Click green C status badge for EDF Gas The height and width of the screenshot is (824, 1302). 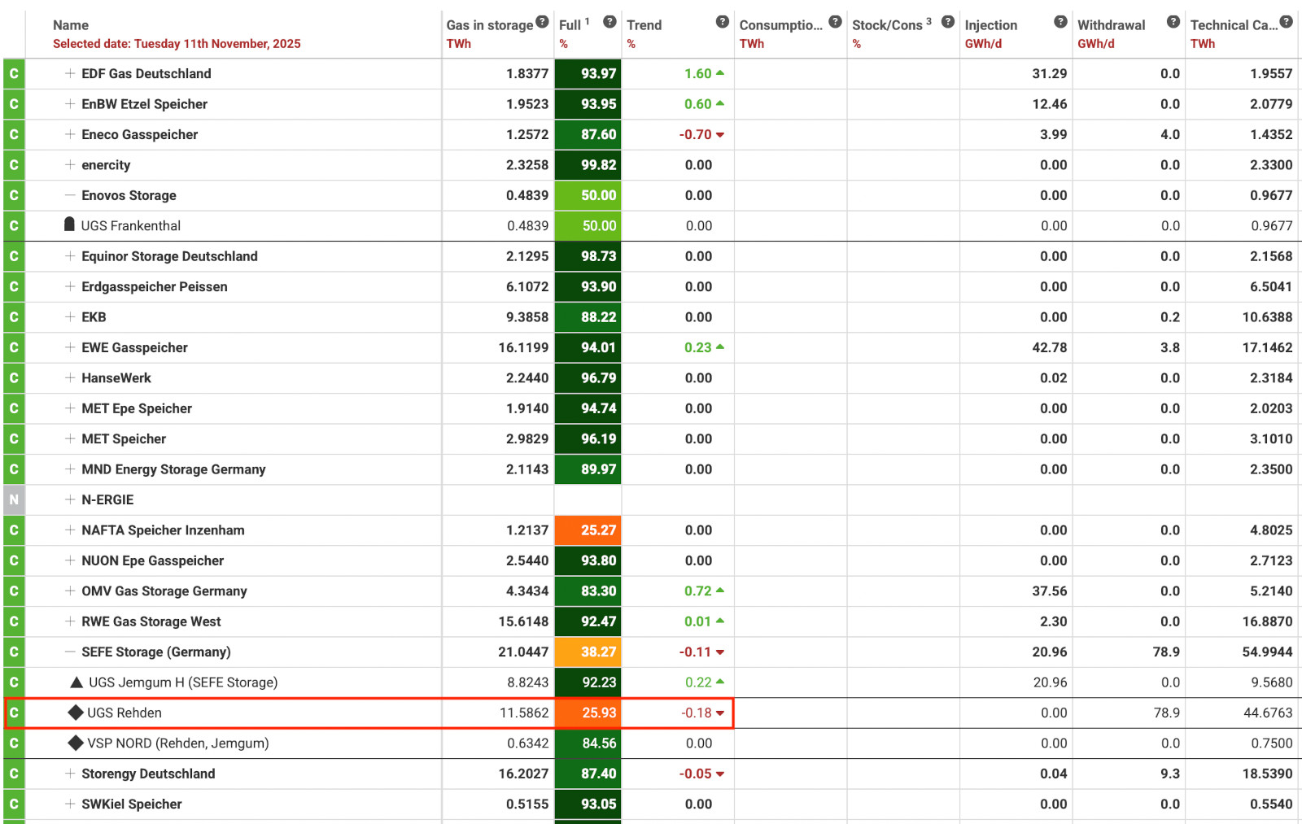[14, 74]
